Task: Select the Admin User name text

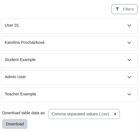Action: tap(15, 77)
